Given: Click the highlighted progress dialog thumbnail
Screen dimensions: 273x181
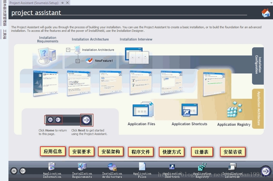Looking at the screenshot, I should (214, 84).
